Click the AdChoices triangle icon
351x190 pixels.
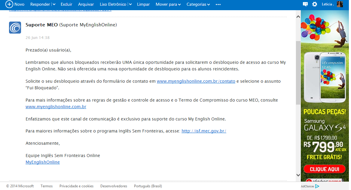(x=317, y=186)
